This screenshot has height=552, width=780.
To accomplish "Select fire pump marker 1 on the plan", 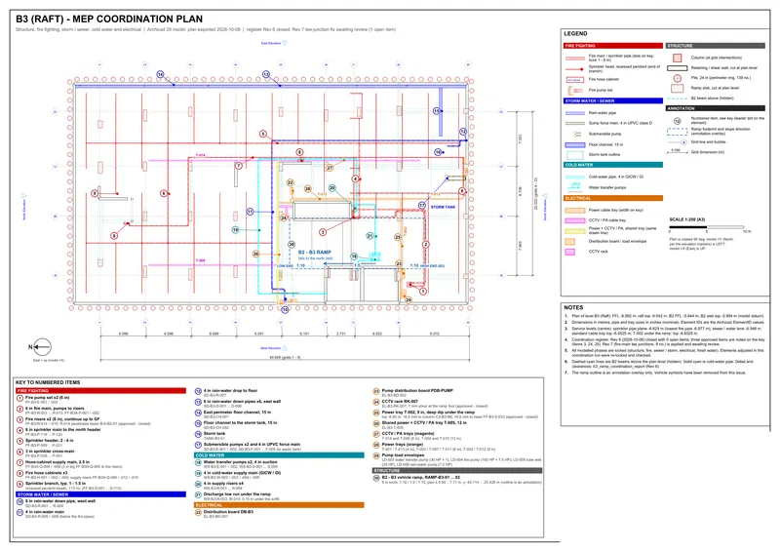I will tap(423, 292).
